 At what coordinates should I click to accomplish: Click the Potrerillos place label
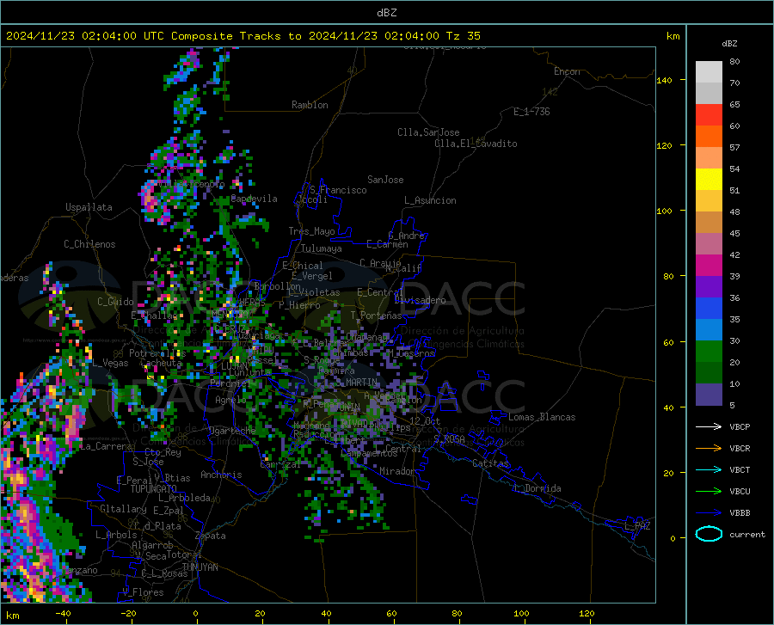pyautogui.click(x=157, y=353)
